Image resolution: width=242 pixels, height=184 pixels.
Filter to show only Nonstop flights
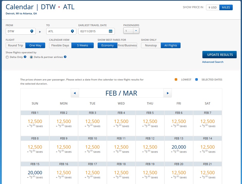tap(151, 45)
